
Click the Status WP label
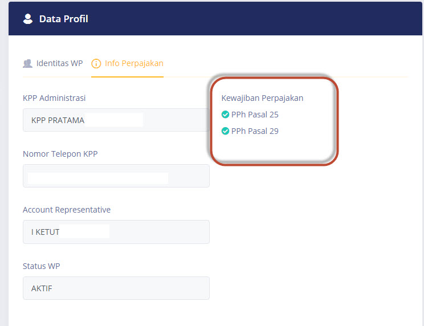tap(42, 266)
